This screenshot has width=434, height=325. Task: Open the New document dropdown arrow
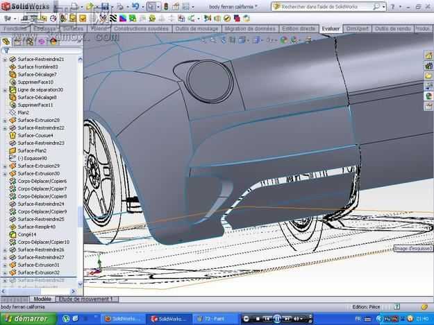pyautogui.click(x=82, y=6)
